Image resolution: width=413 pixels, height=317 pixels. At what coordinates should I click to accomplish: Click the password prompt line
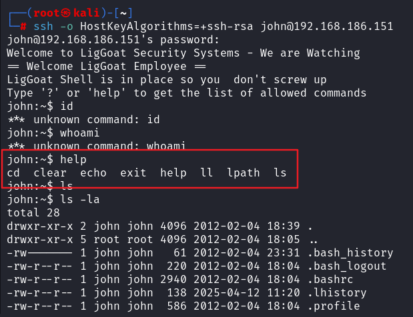click(x=113, y=40)
